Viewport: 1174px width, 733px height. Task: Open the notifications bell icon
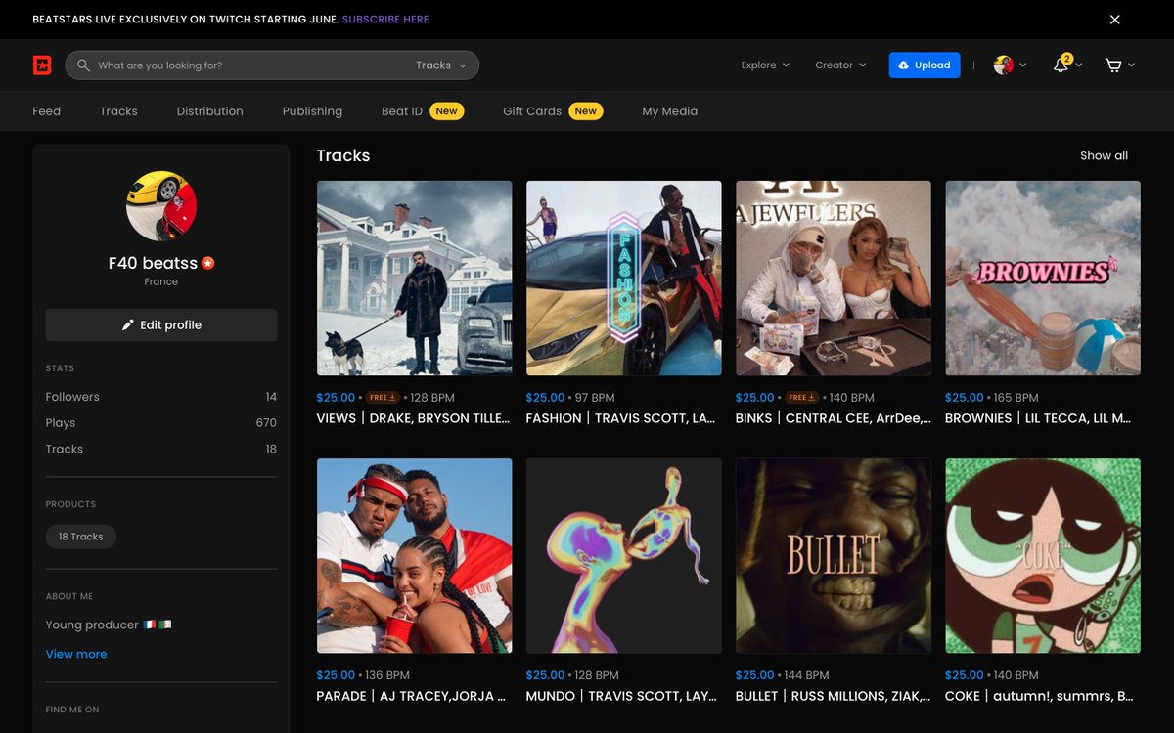tap(1061, 65)
